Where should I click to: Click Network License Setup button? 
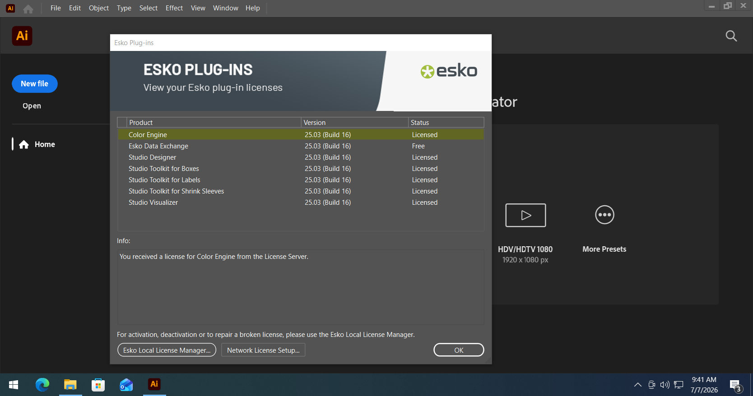[263, 350]
